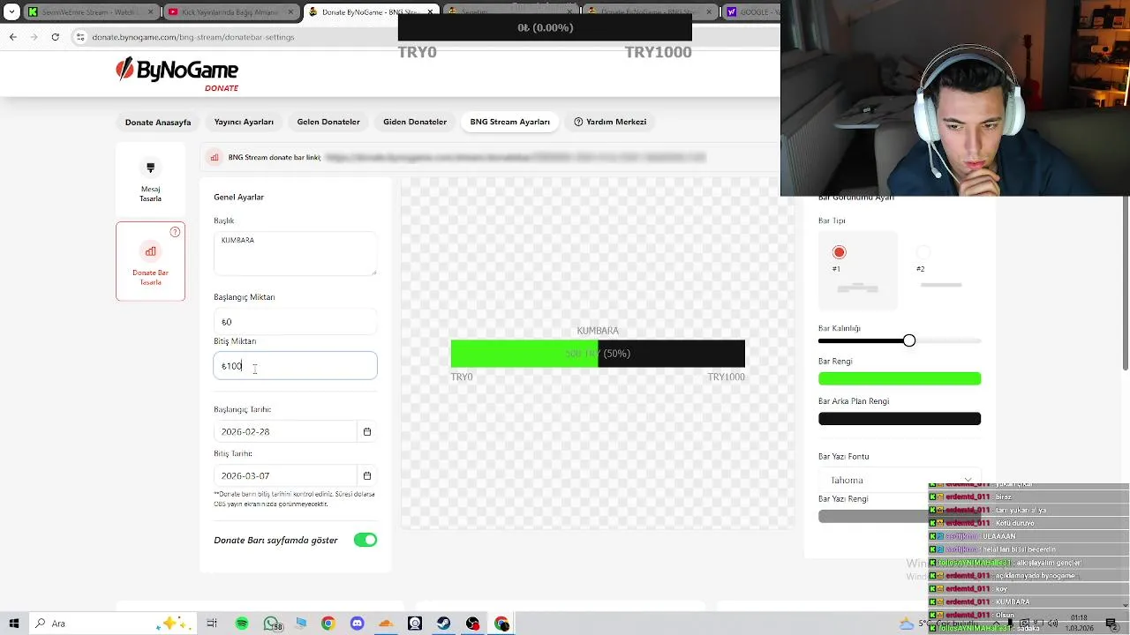Viewport: 1130px width, 635px height.
Task: Open the Donate Anasayfa tab
Action: (158, 122)
